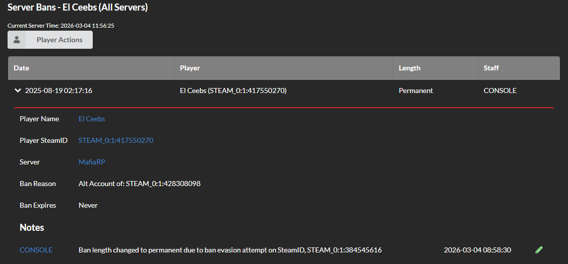Click the Alt Account ban reason text

(x=140, y=184)
